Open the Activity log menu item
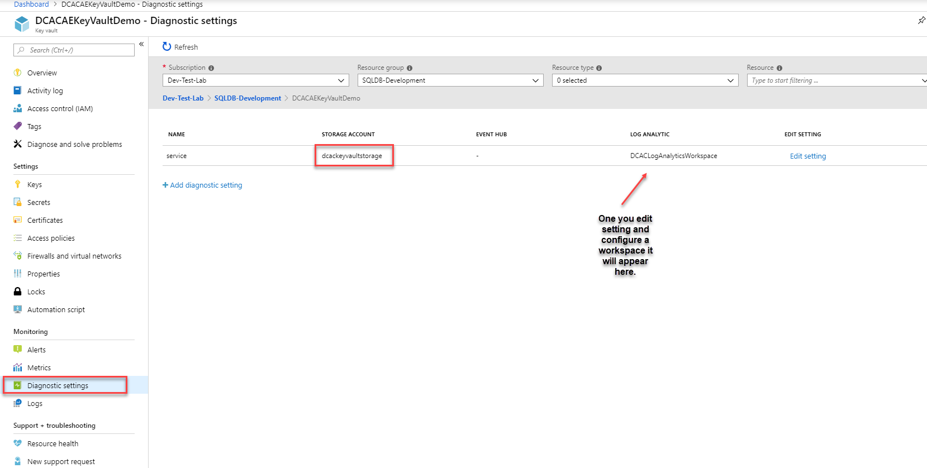 pos(45,90)
